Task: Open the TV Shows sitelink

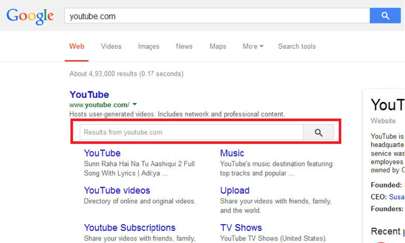Action: (241, 228)
